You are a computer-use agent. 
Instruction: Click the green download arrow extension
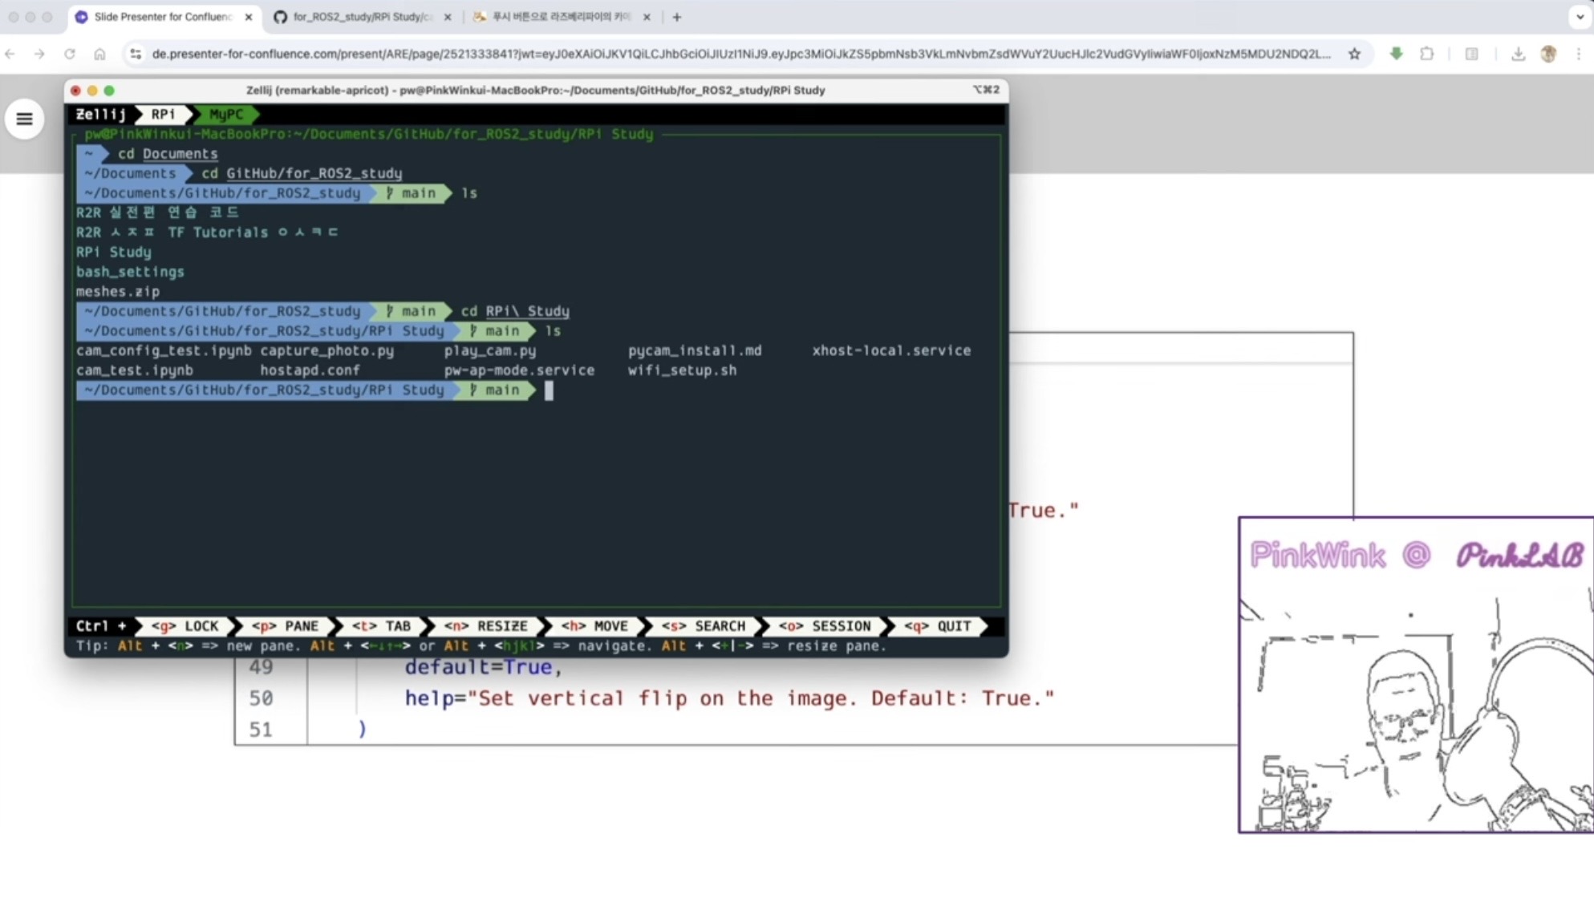(x=1396, y=54)
